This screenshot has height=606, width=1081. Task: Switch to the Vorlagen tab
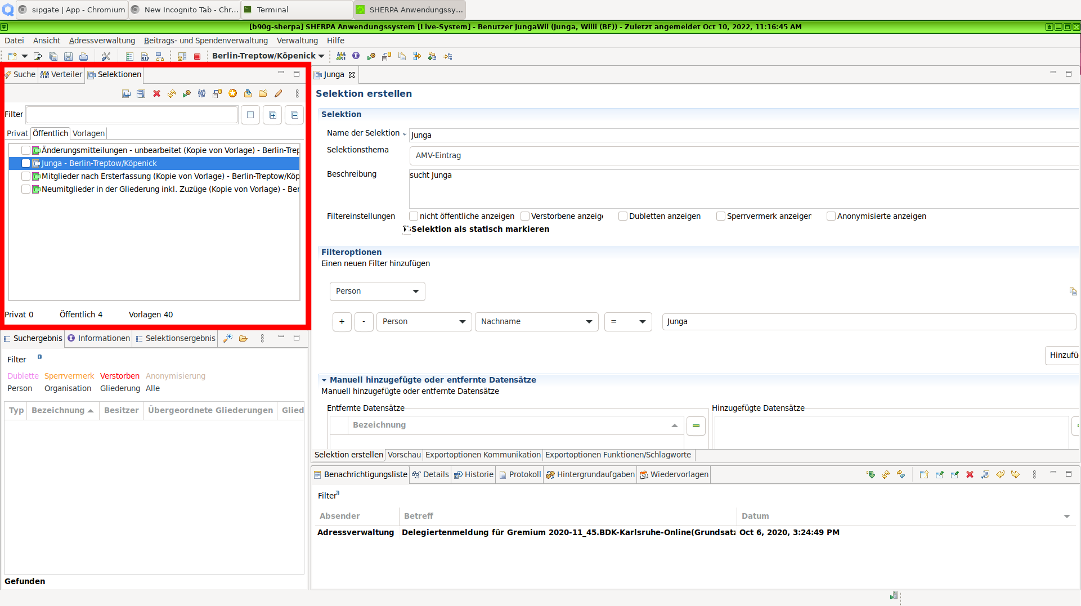(88, 133)
